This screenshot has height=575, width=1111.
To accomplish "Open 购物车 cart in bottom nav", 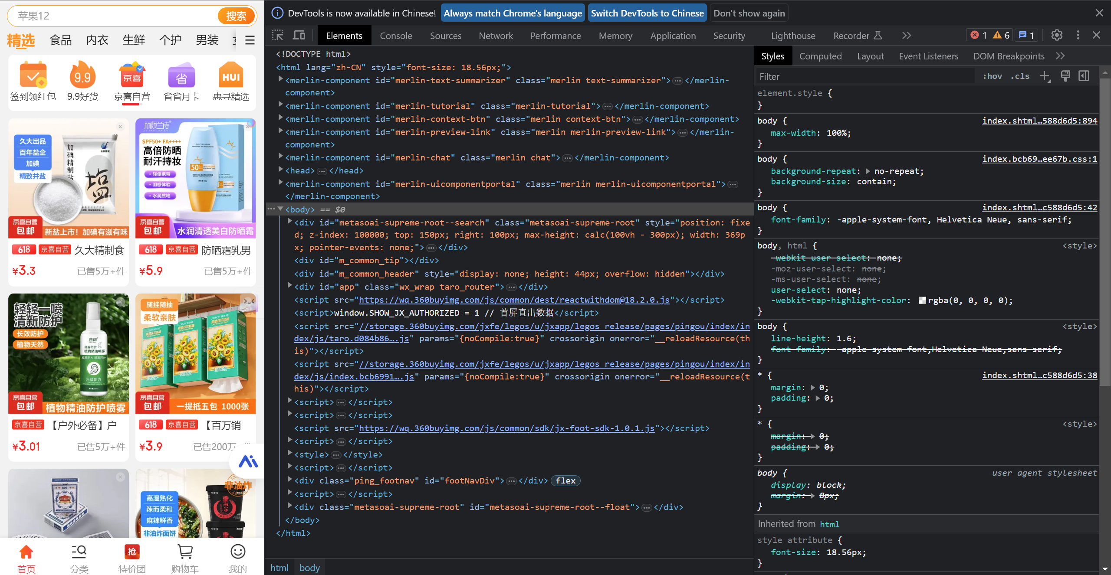I will 185,559.
